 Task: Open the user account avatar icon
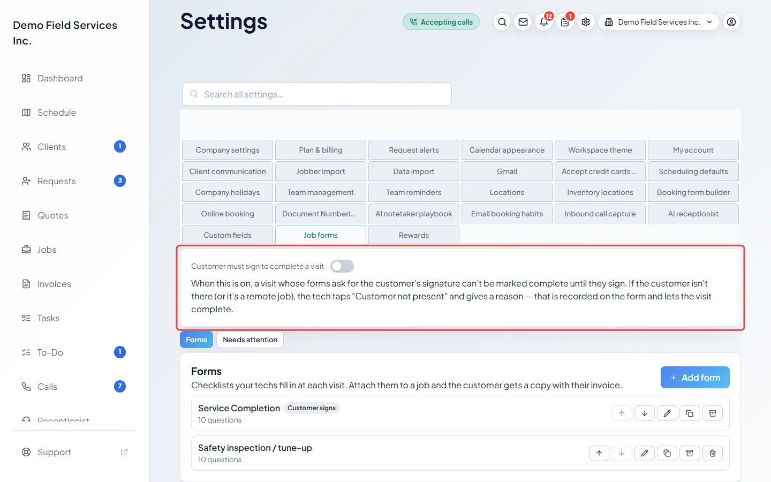(x=731, y=22)
